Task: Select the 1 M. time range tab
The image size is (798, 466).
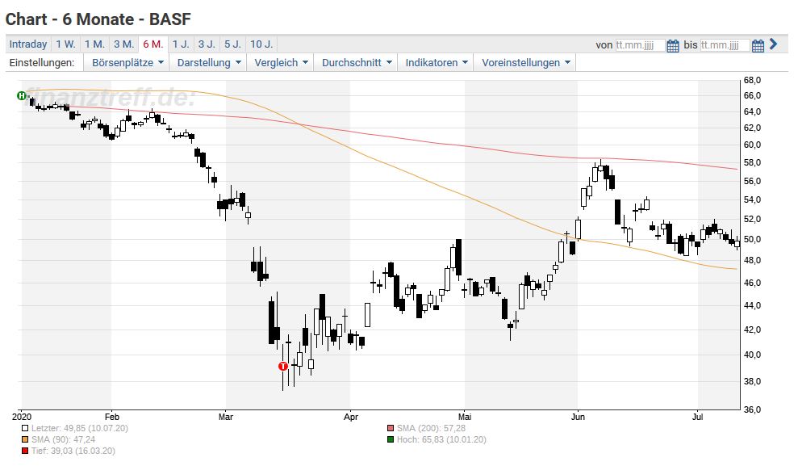Action: pos(94,44)
